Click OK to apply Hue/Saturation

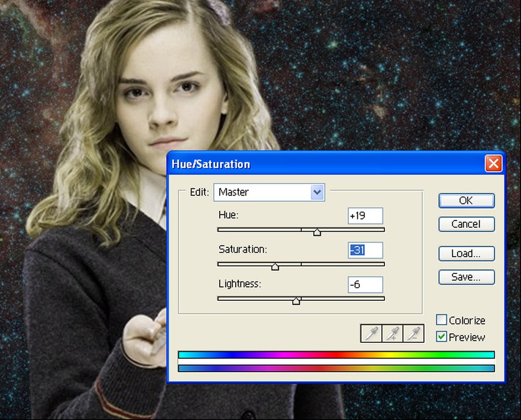tap(466, 200)
